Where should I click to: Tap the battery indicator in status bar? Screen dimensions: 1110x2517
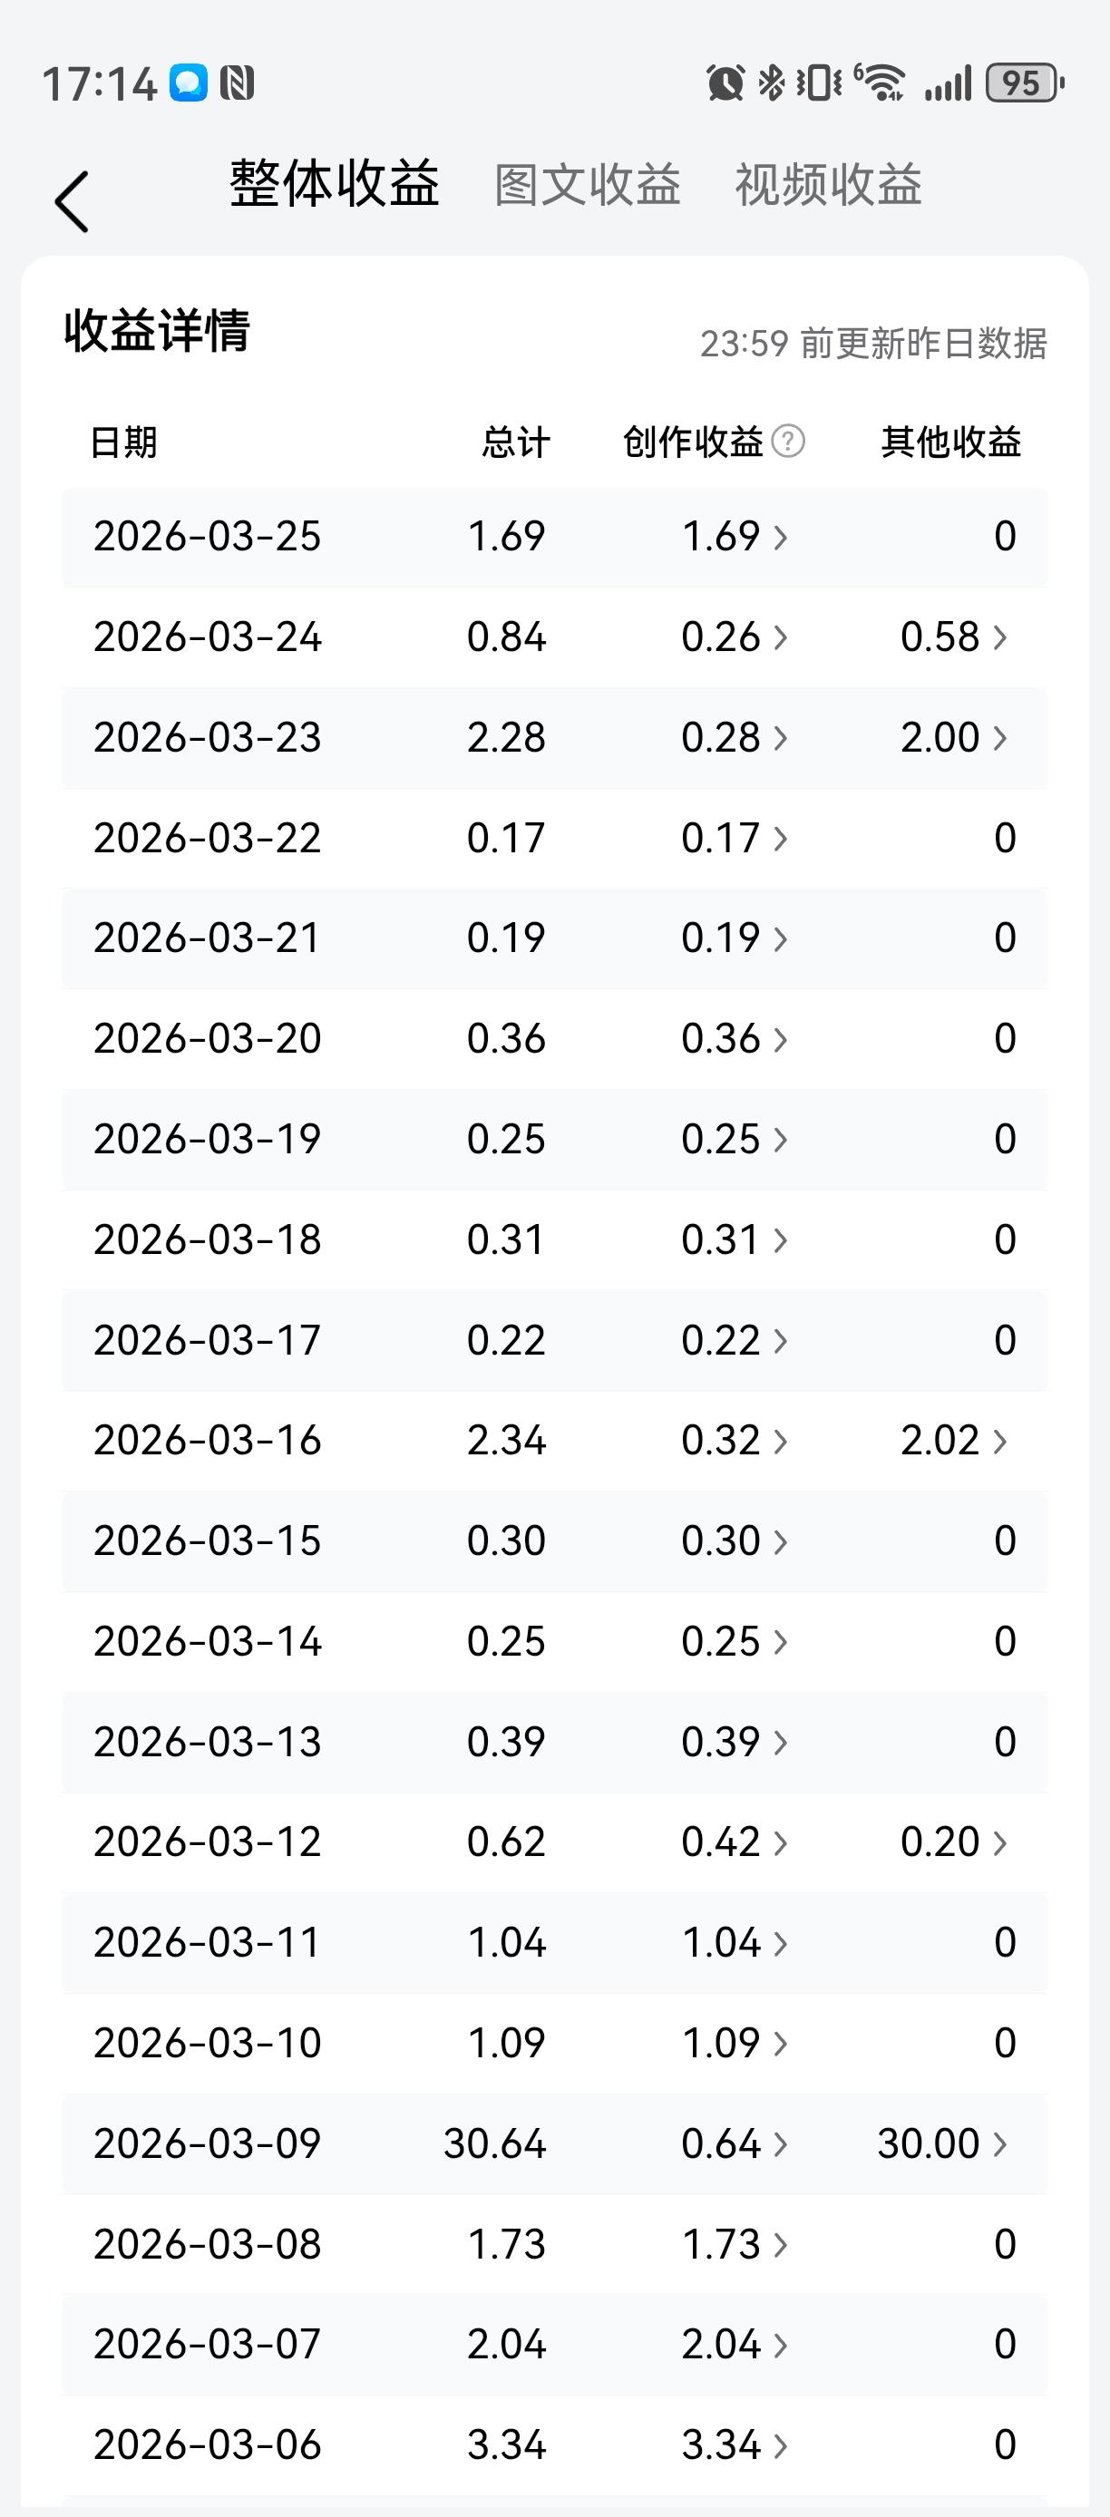pyautogui.click(x=1023, y=83)
